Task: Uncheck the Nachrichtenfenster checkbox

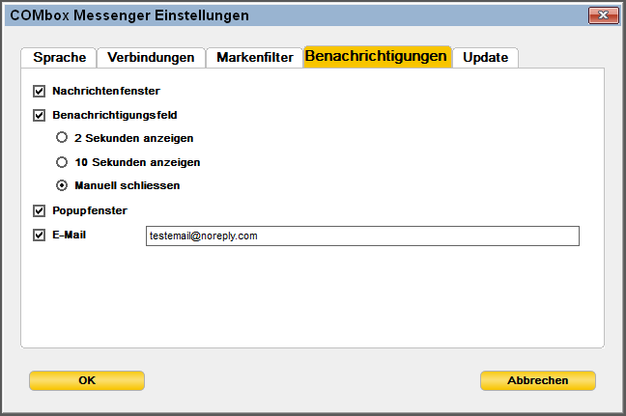Action: coord(39,92)
